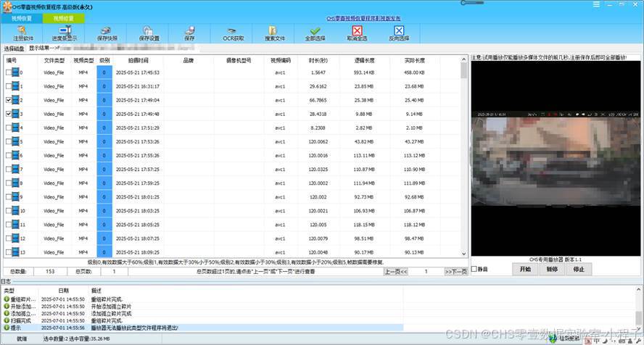Click the logical length 118.15 MB
This screenshot has height=345, width=644.
(364, 225)
